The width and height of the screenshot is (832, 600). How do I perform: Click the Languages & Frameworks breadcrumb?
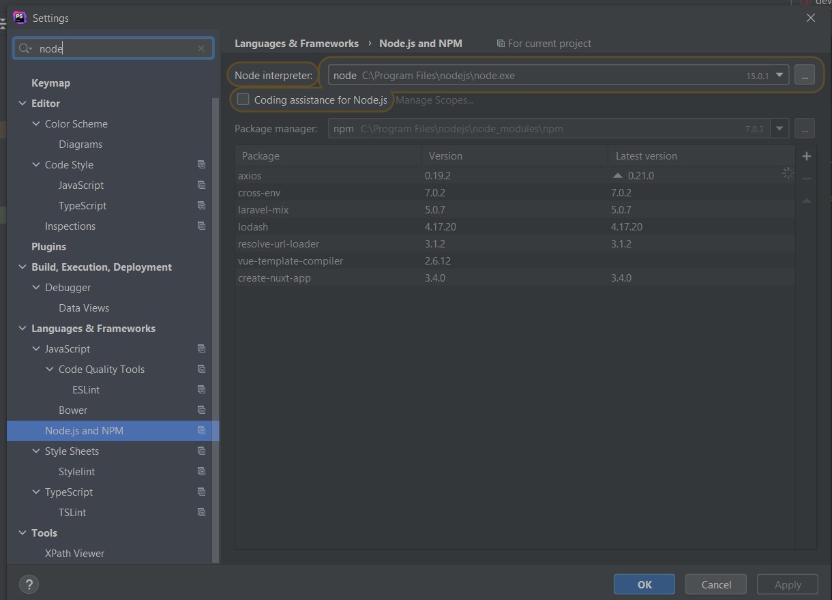pyautogui.click(x=297, y=43)
